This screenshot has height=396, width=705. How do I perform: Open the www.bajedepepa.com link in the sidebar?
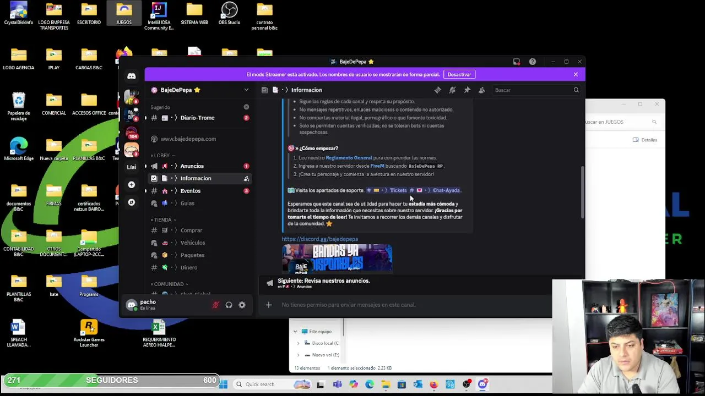[188, 139]
